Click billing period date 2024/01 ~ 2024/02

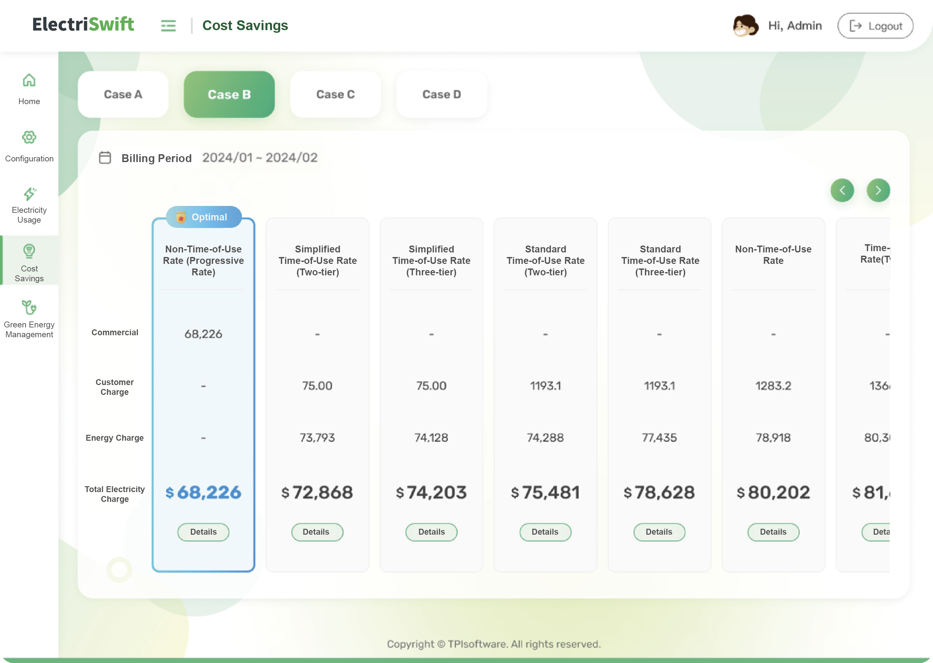tap(260, 157)
